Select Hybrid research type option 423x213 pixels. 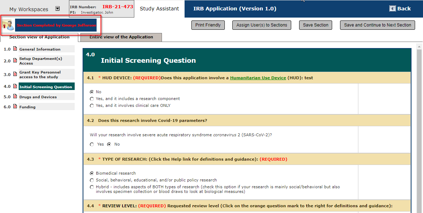pyautogui.click(x=92, y=187)
